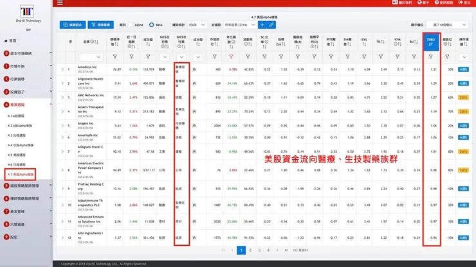Open the name filter dropdown
This screenshot has width=476, height=267.
click(91, 57)
